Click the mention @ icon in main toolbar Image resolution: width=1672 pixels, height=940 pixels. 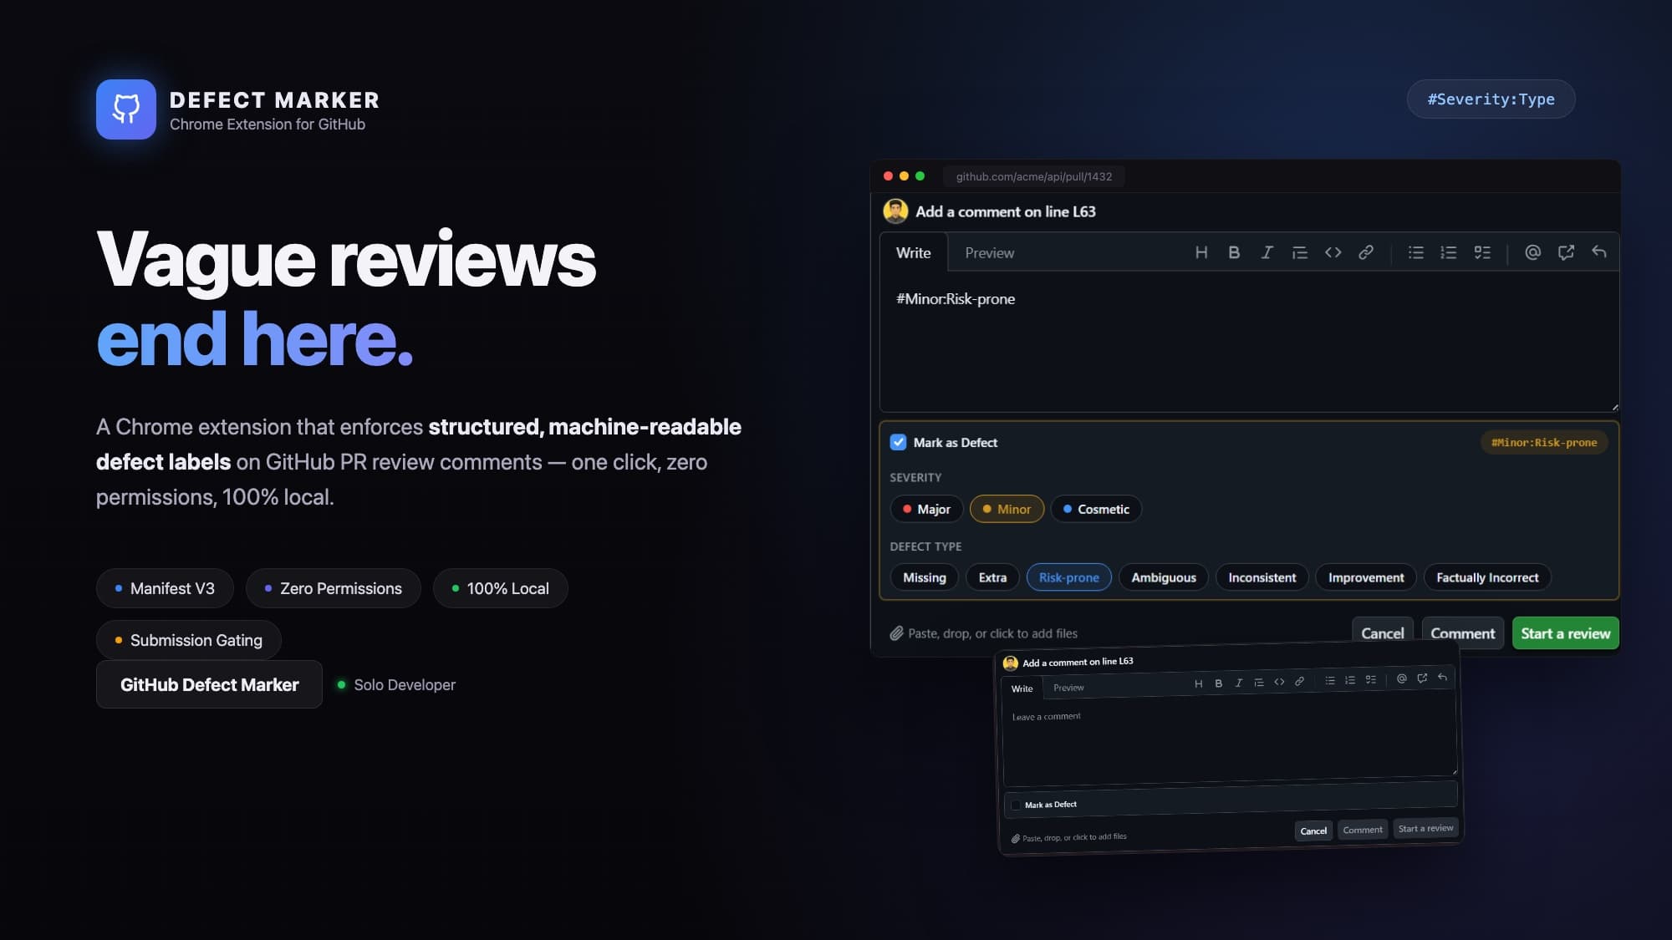point(1532,252)
